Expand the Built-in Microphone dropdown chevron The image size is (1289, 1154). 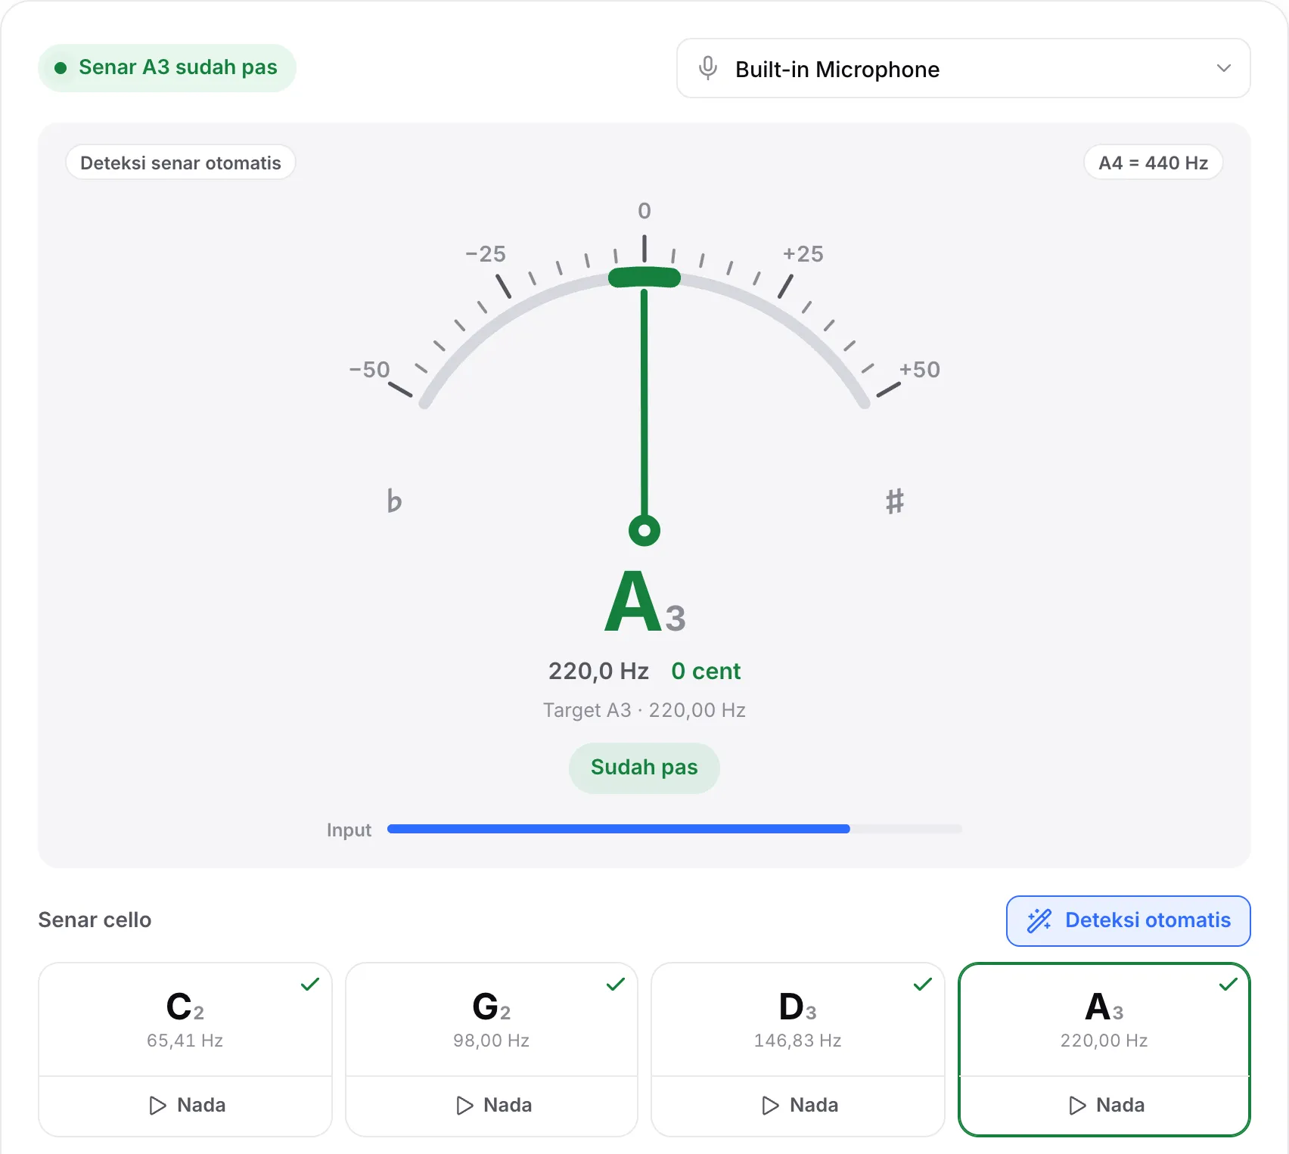pyautogui.click(x=1223, y=68)
